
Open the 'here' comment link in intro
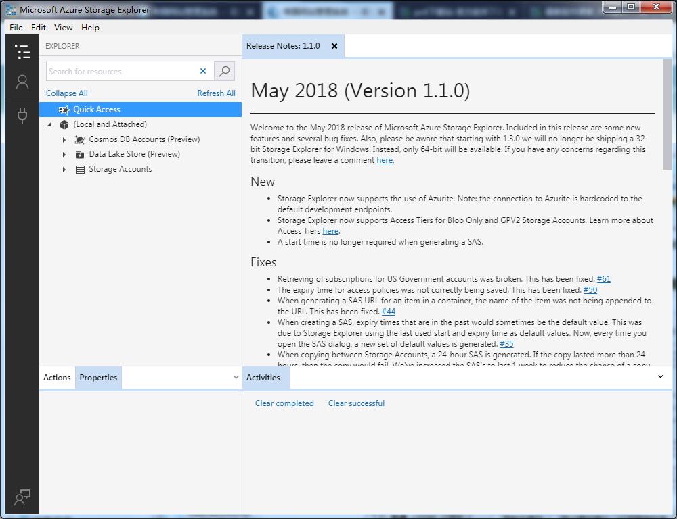[385, 160]
